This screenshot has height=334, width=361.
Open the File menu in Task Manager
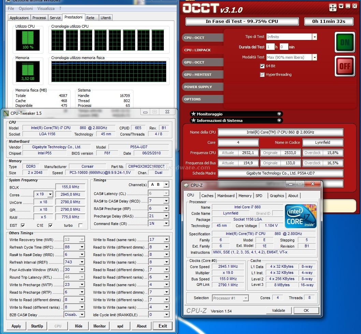coord(11,9)
